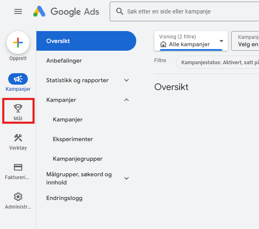Open Anbefalinger in the side menu
Screen dimensions: 259x229
[64, 61]
